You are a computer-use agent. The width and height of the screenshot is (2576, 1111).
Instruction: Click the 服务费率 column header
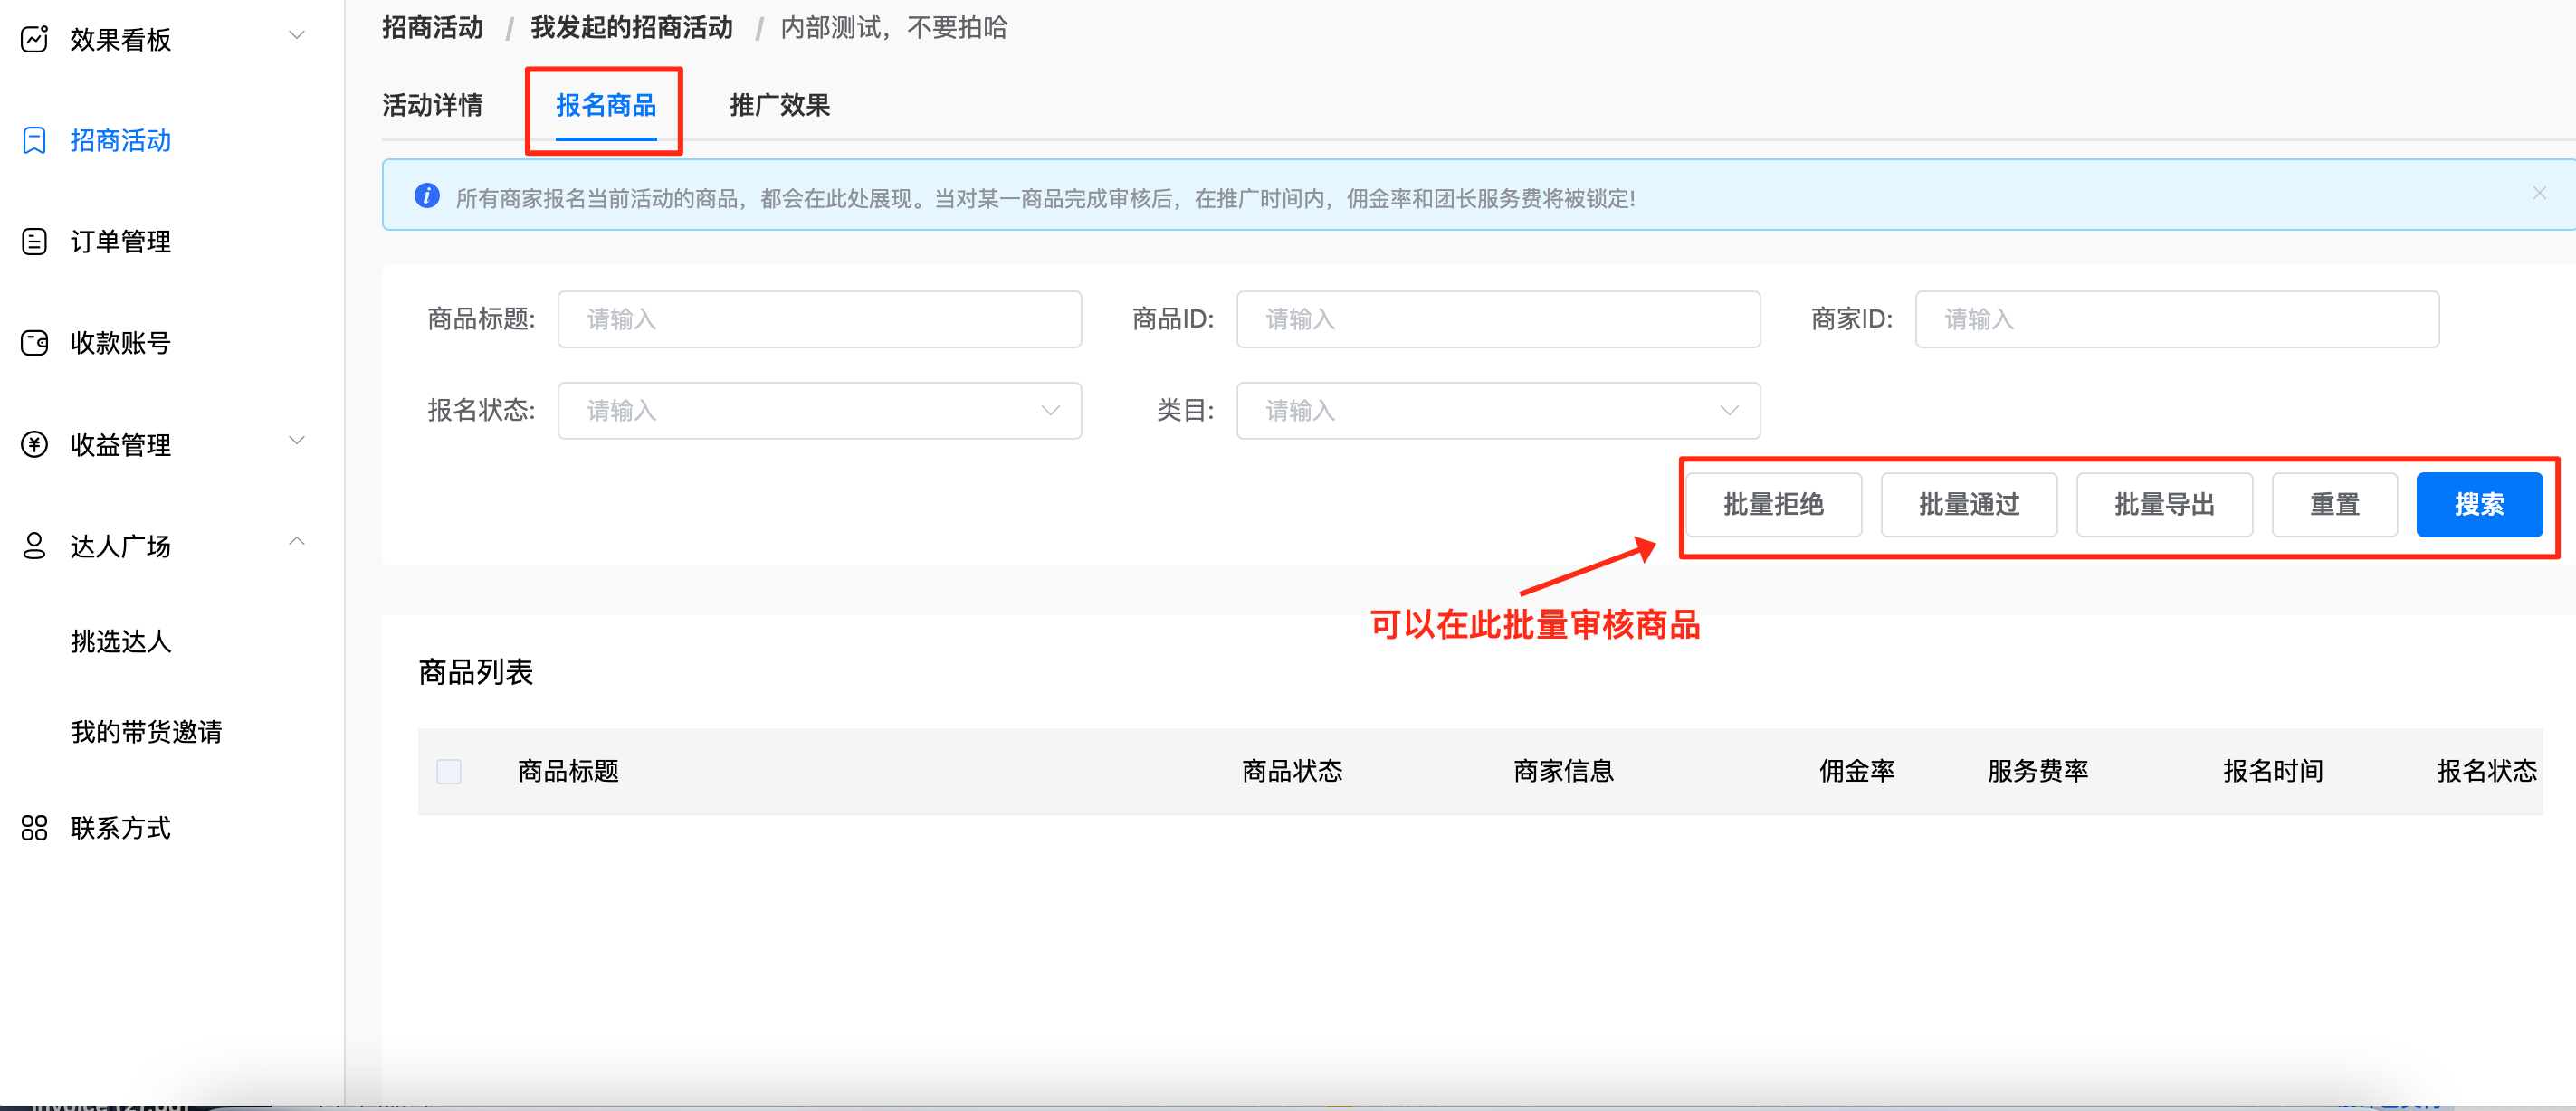tap(2038, 771)
